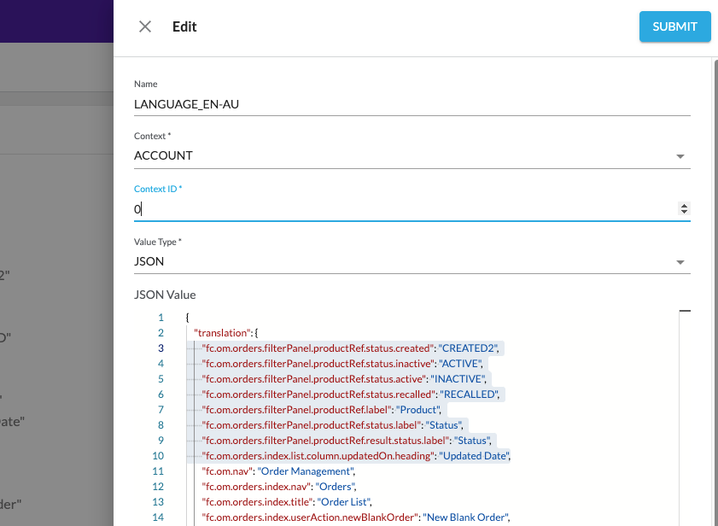Click into the Context ID input field
Screen dimensions: 718x526
click(401, 209)
